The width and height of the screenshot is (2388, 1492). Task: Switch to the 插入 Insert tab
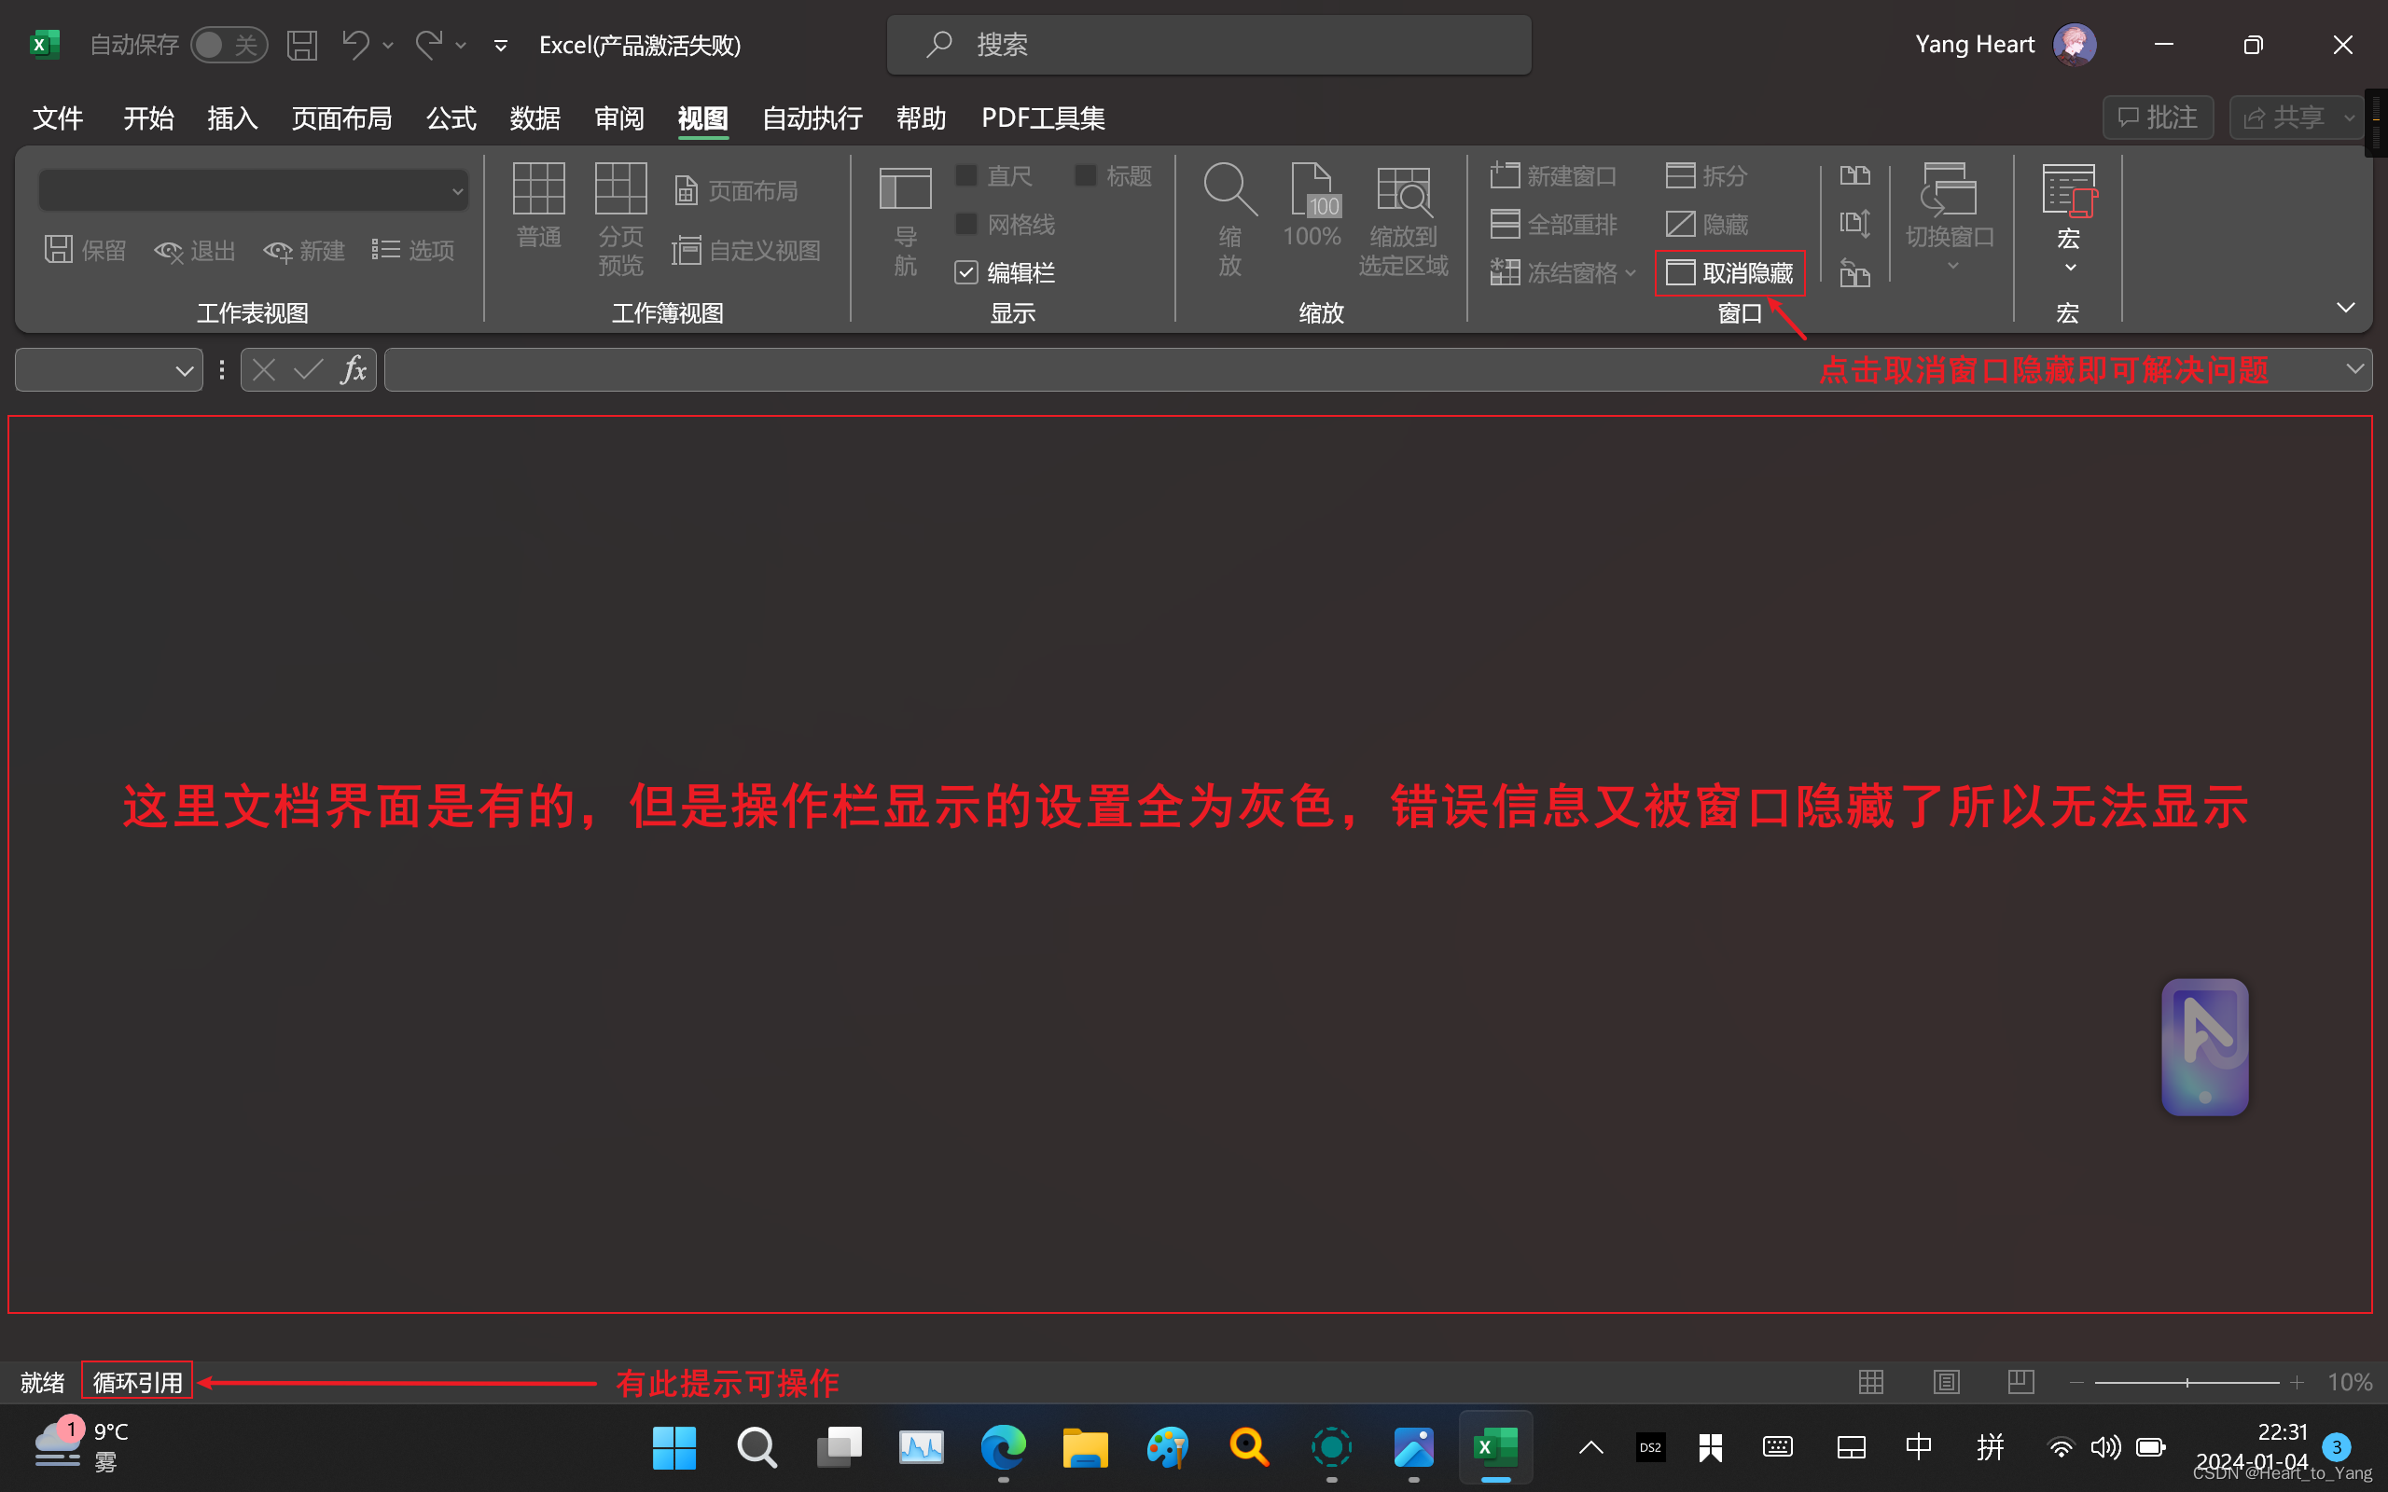pos(233,118)
